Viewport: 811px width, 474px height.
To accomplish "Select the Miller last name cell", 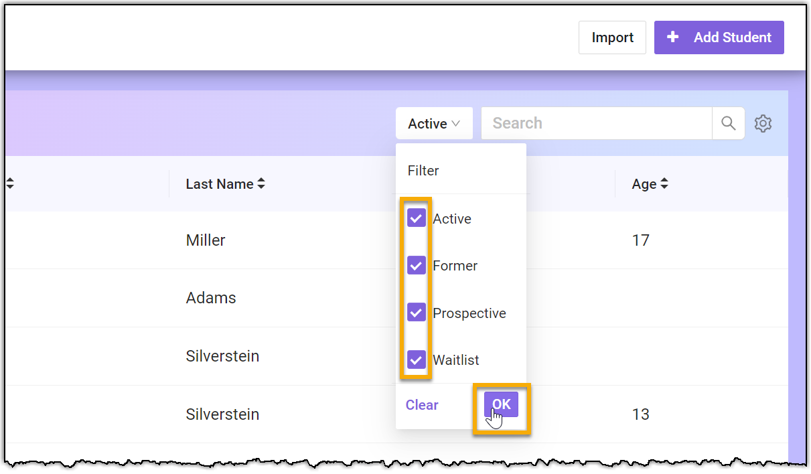I will click(x=206, y=240).
